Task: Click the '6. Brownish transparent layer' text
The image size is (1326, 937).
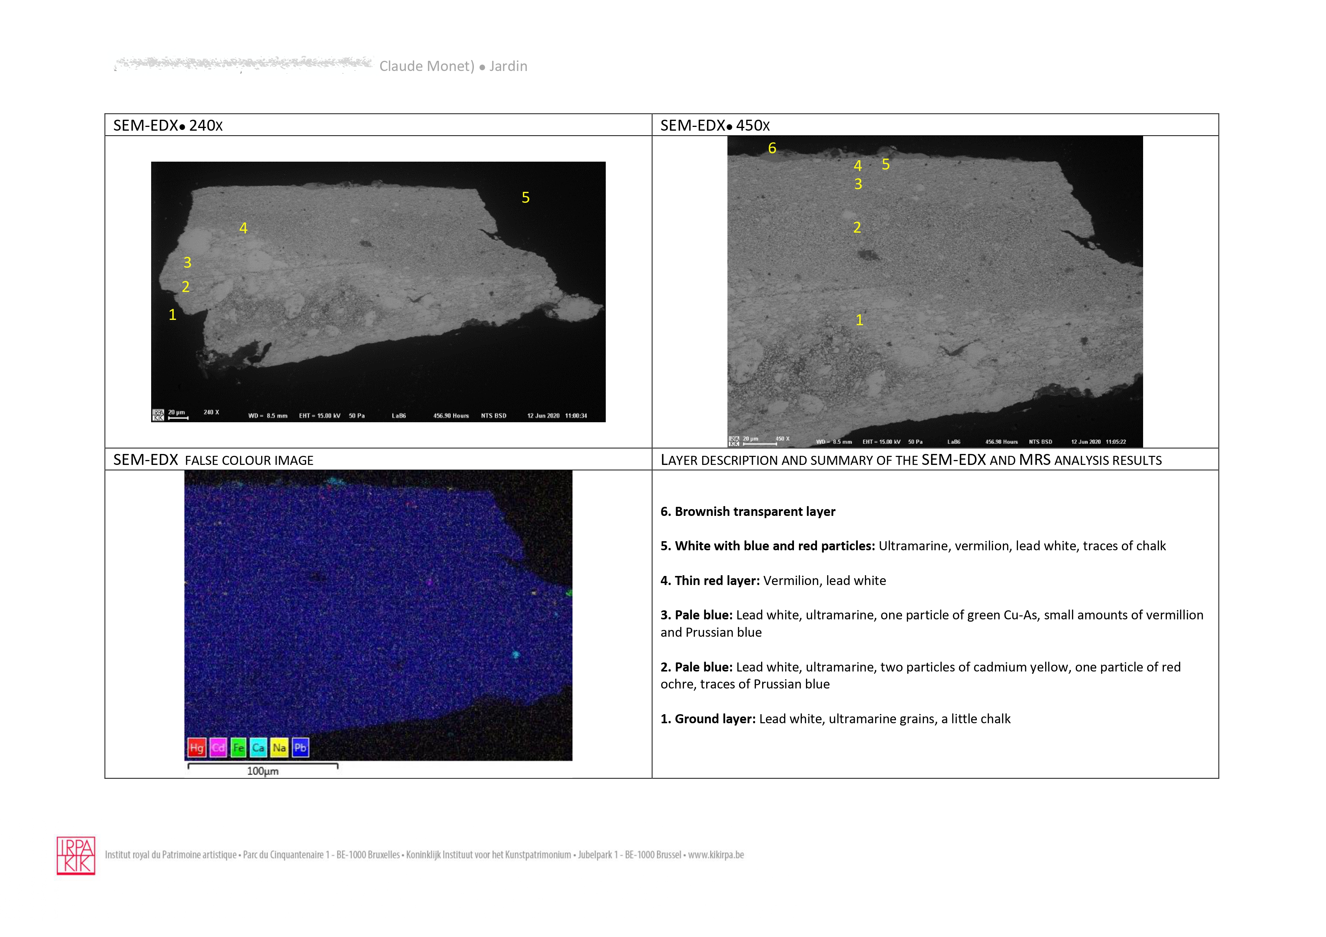Action: (748, 511)
